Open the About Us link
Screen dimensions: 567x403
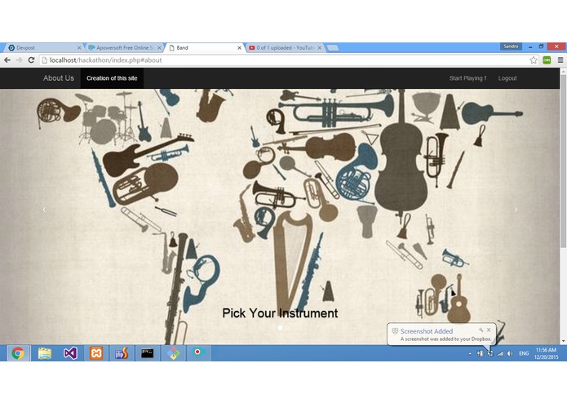point(59,78)
